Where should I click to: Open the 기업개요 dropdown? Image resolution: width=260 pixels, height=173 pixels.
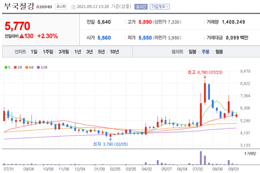tap(159, 7)
